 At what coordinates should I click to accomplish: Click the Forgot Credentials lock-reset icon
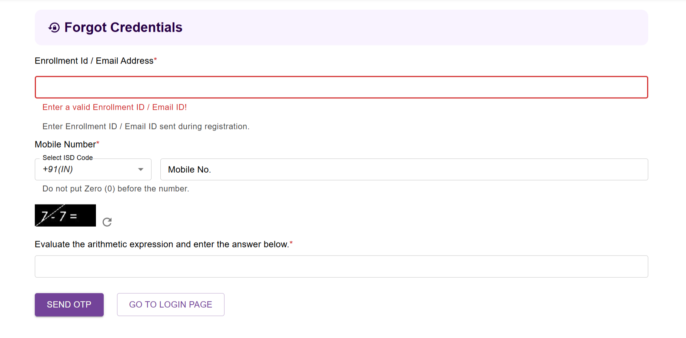coord(54,28)
